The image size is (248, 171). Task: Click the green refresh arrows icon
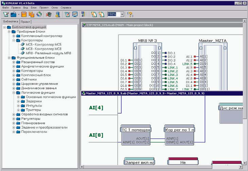coord(39,14)
